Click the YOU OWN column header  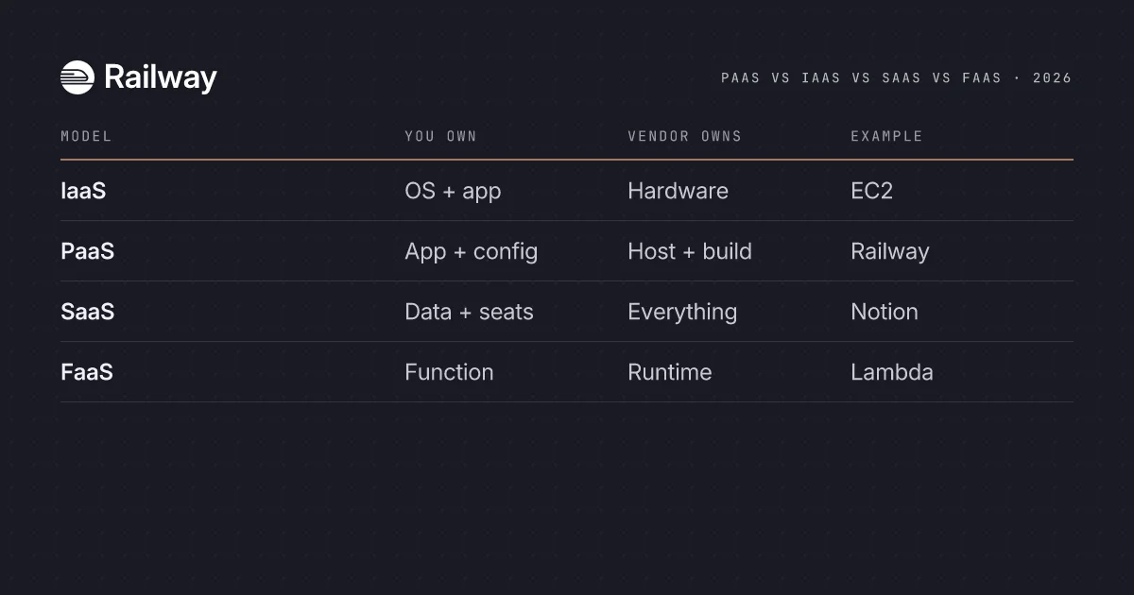click(x=440, y=136)
